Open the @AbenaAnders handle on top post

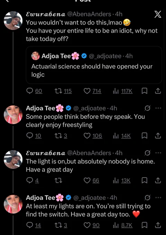click(89, 14)
